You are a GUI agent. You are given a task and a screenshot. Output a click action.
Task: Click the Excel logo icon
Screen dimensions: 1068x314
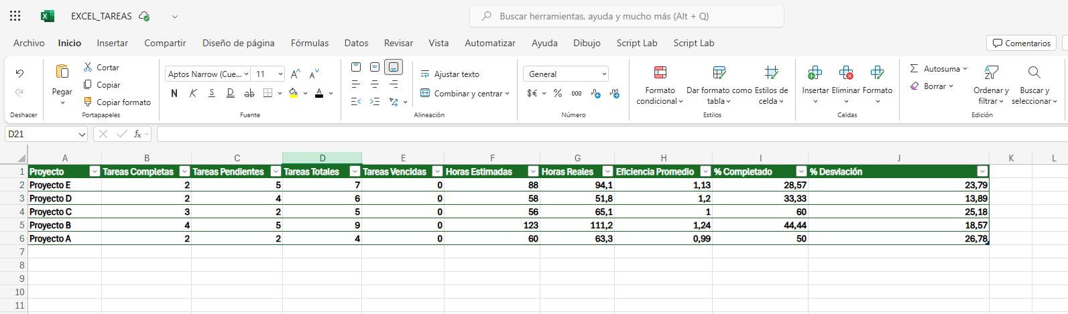click(x=48, y=16)
